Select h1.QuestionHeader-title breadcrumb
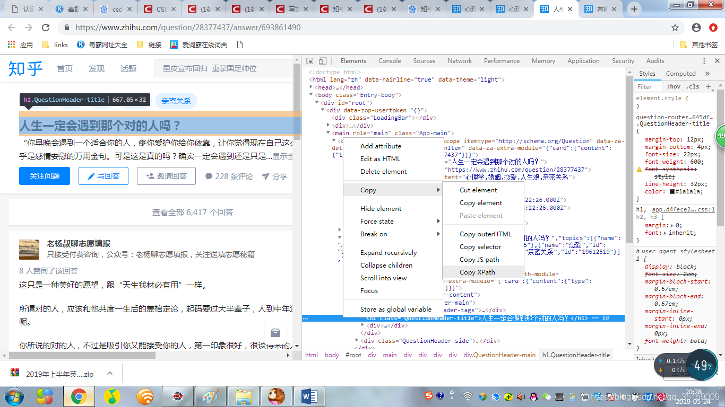The width and height of the screenshot is (725, 407). click(x=576, y=355)
